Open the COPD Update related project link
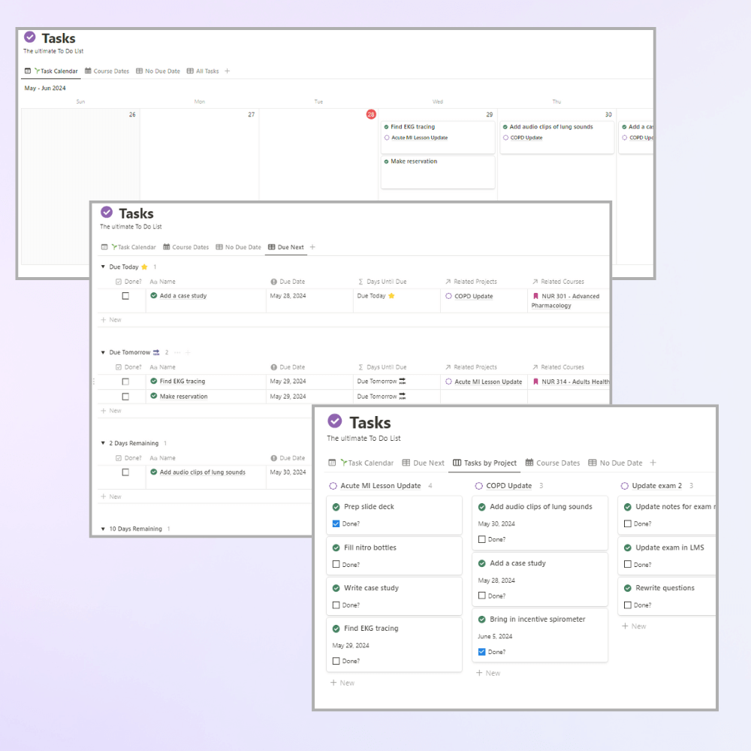 473,296
